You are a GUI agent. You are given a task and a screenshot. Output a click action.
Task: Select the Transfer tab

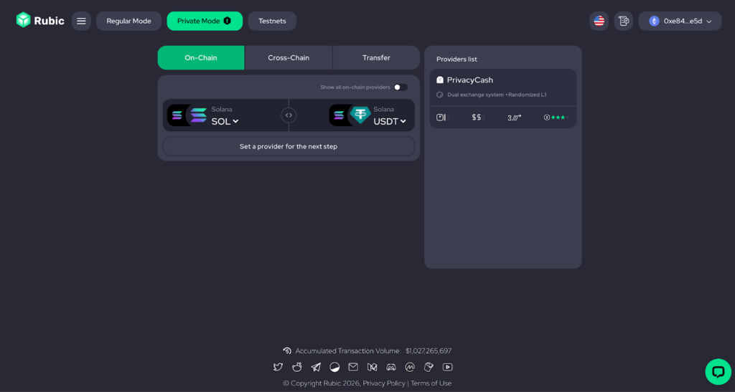(376, 57)
